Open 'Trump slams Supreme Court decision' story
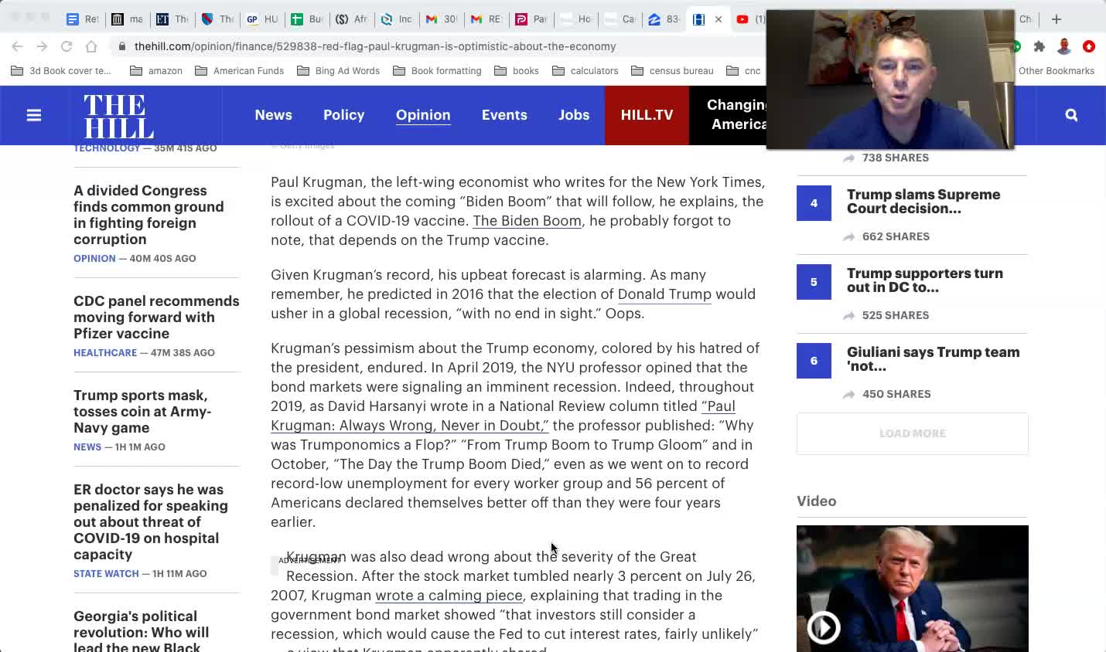This screenshot has width=1106, height=652. click(x=923, y=202)
